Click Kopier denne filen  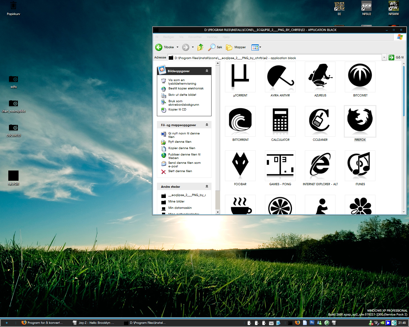(x=182, y=148)
